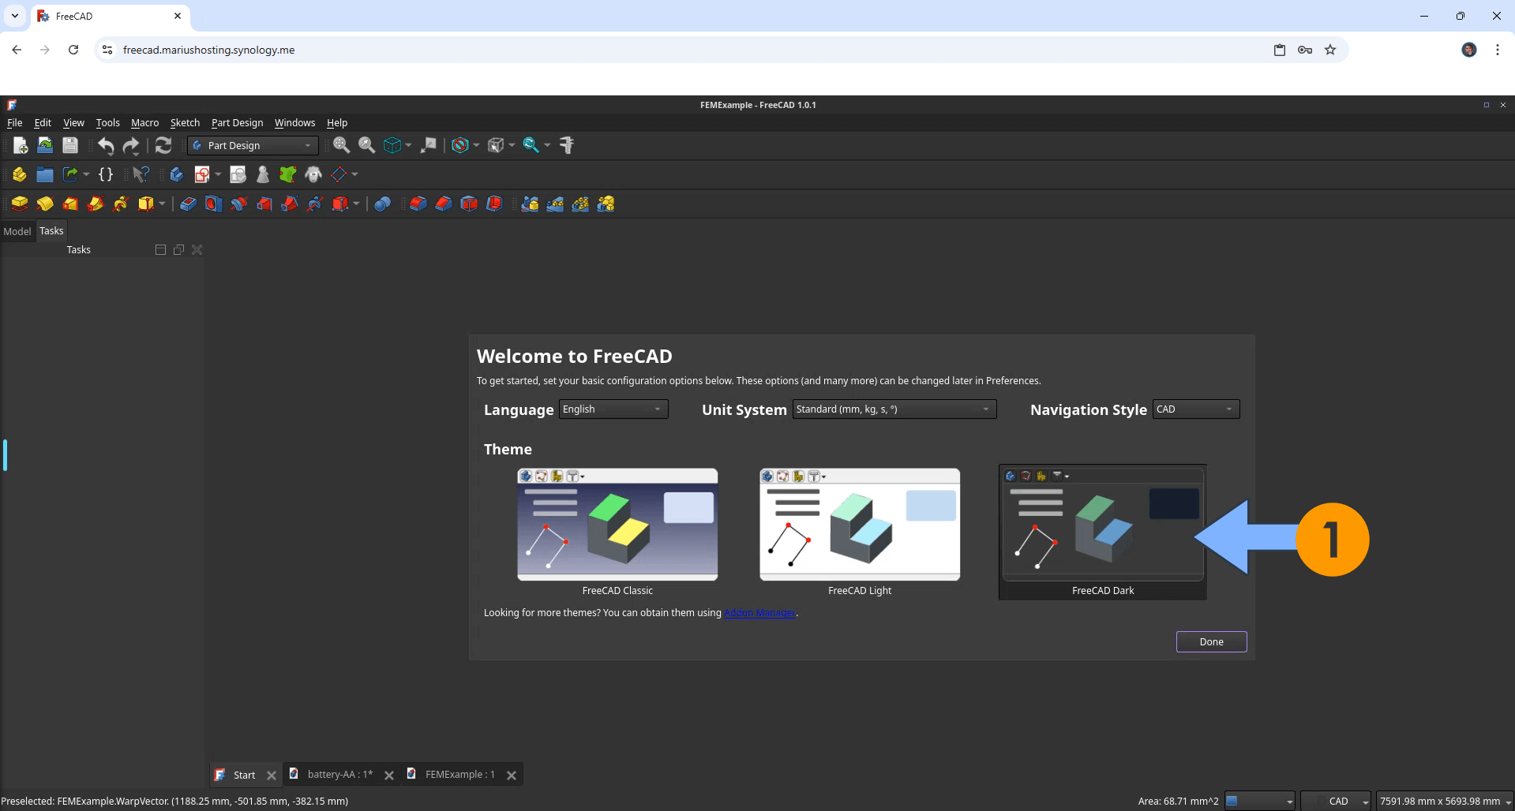Open the Chrome three-dot menu
This screenshot has height=811, width=1515.
click(x=1497, y=50)
